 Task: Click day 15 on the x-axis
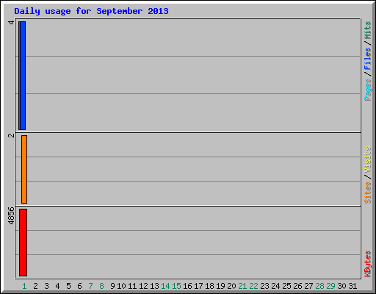pyautogui.click(x=176, y=286)
